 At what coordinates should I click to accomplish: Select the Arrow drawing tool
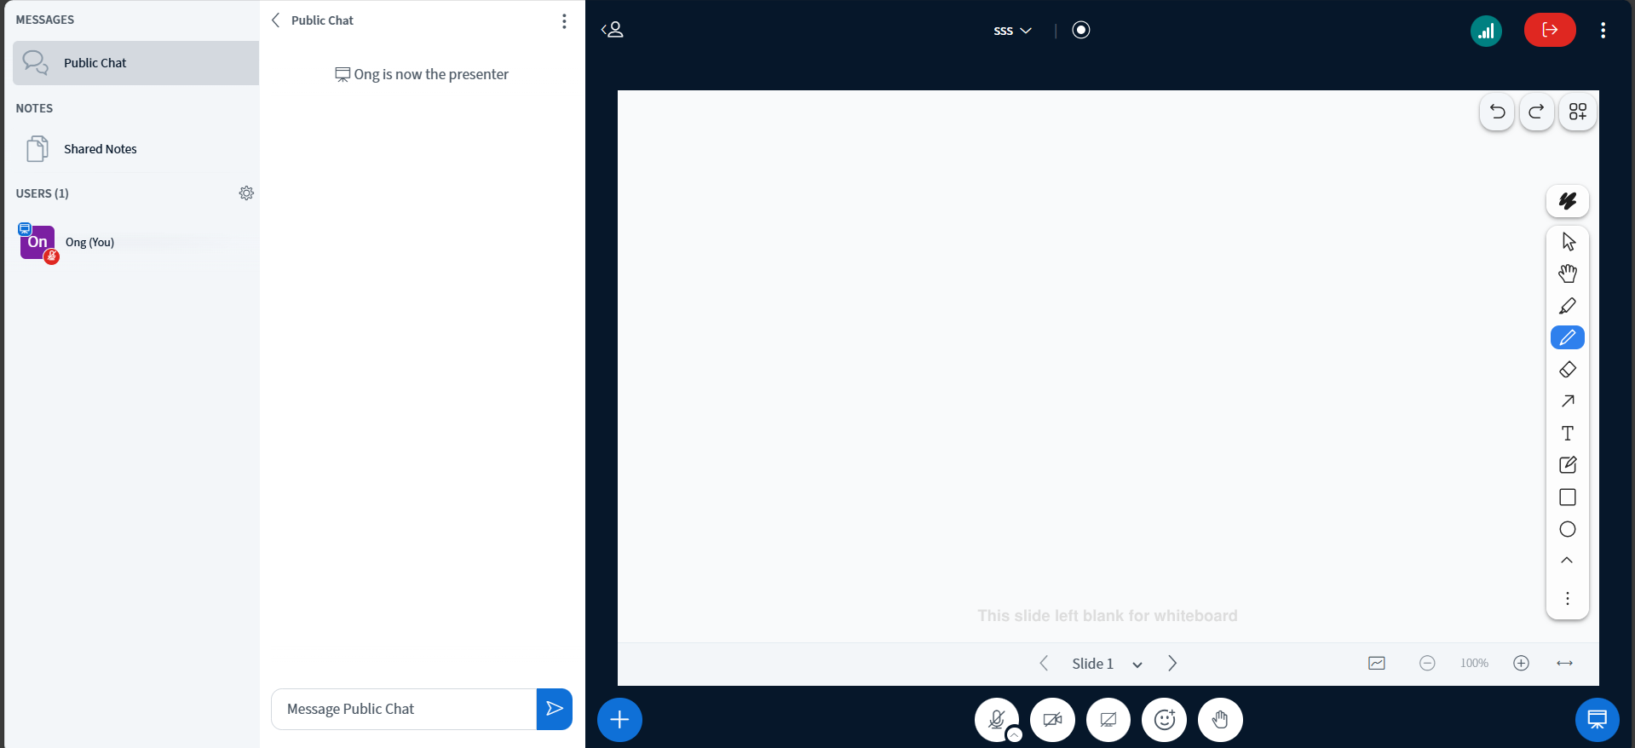[x=1567, y=401]
